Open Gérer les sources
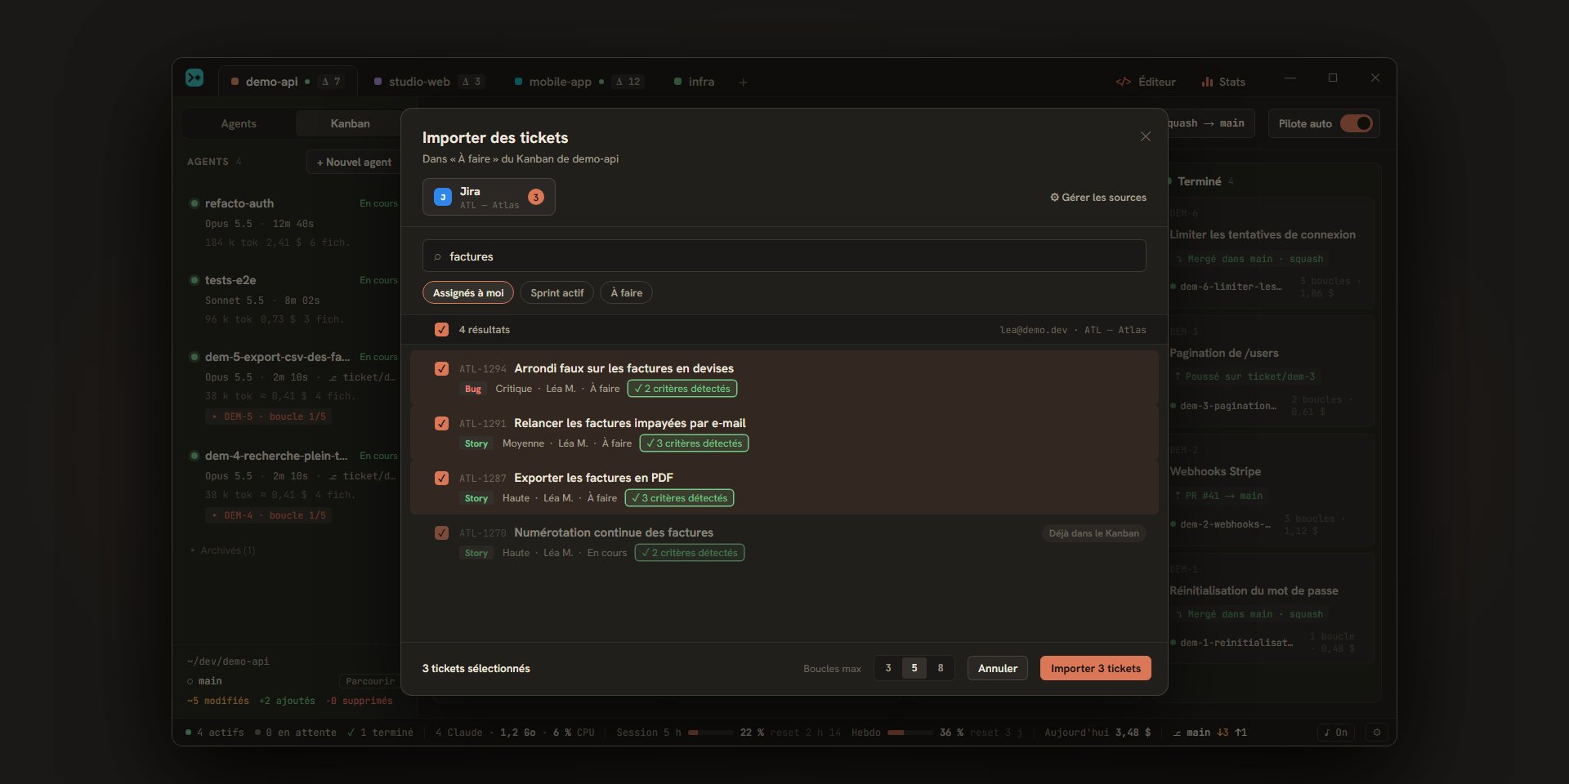This screenshot has height=784, width=1569. pyautogui.click(x=1098, y=197)
